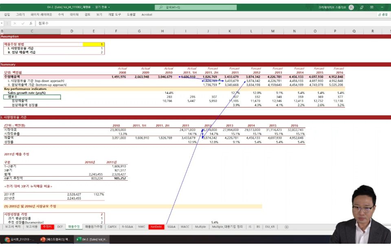
Task: Select the 2008 value 1,491,976
Action: 116,77
